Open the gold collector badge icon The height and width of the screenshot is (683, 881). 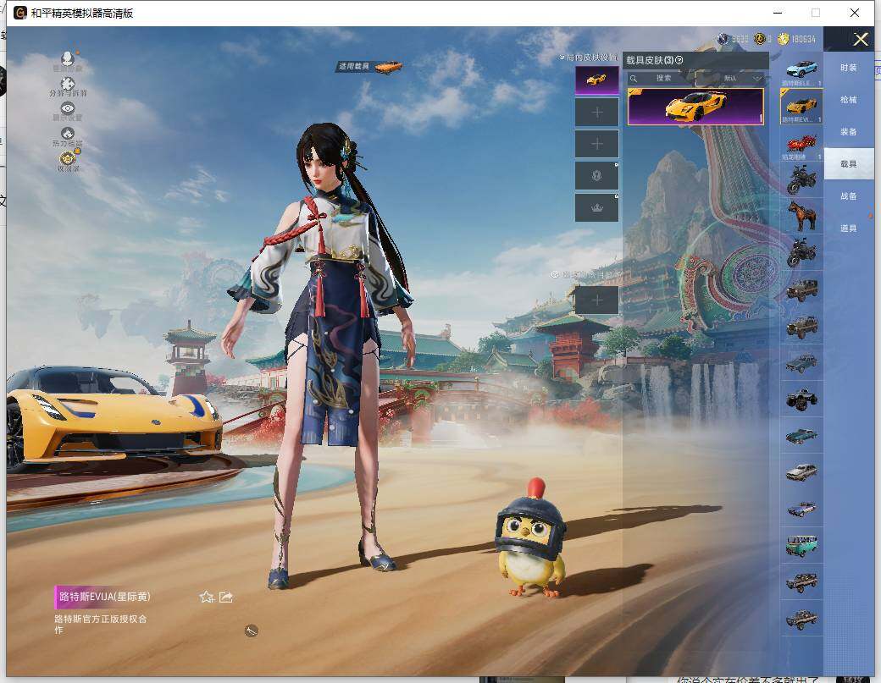pyautogui.click(x=68, y=157)
